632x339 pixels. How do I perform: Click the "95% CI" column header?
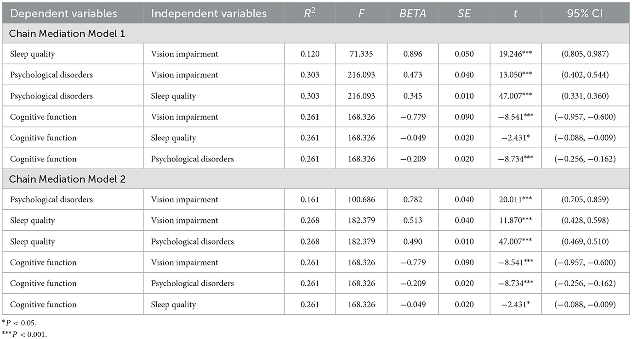(x=586, y=13)
